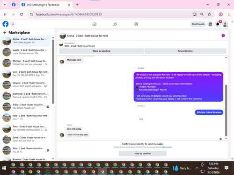This screenshot has width=234, height=175.
Task: Click chat scroll down arrow
Action: (x=226, y=138)
